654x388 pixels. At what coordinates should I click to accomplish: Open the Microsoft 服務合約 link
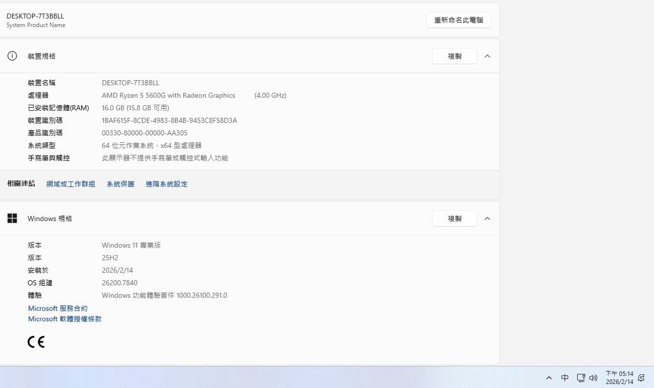click(x=58, y=308)
